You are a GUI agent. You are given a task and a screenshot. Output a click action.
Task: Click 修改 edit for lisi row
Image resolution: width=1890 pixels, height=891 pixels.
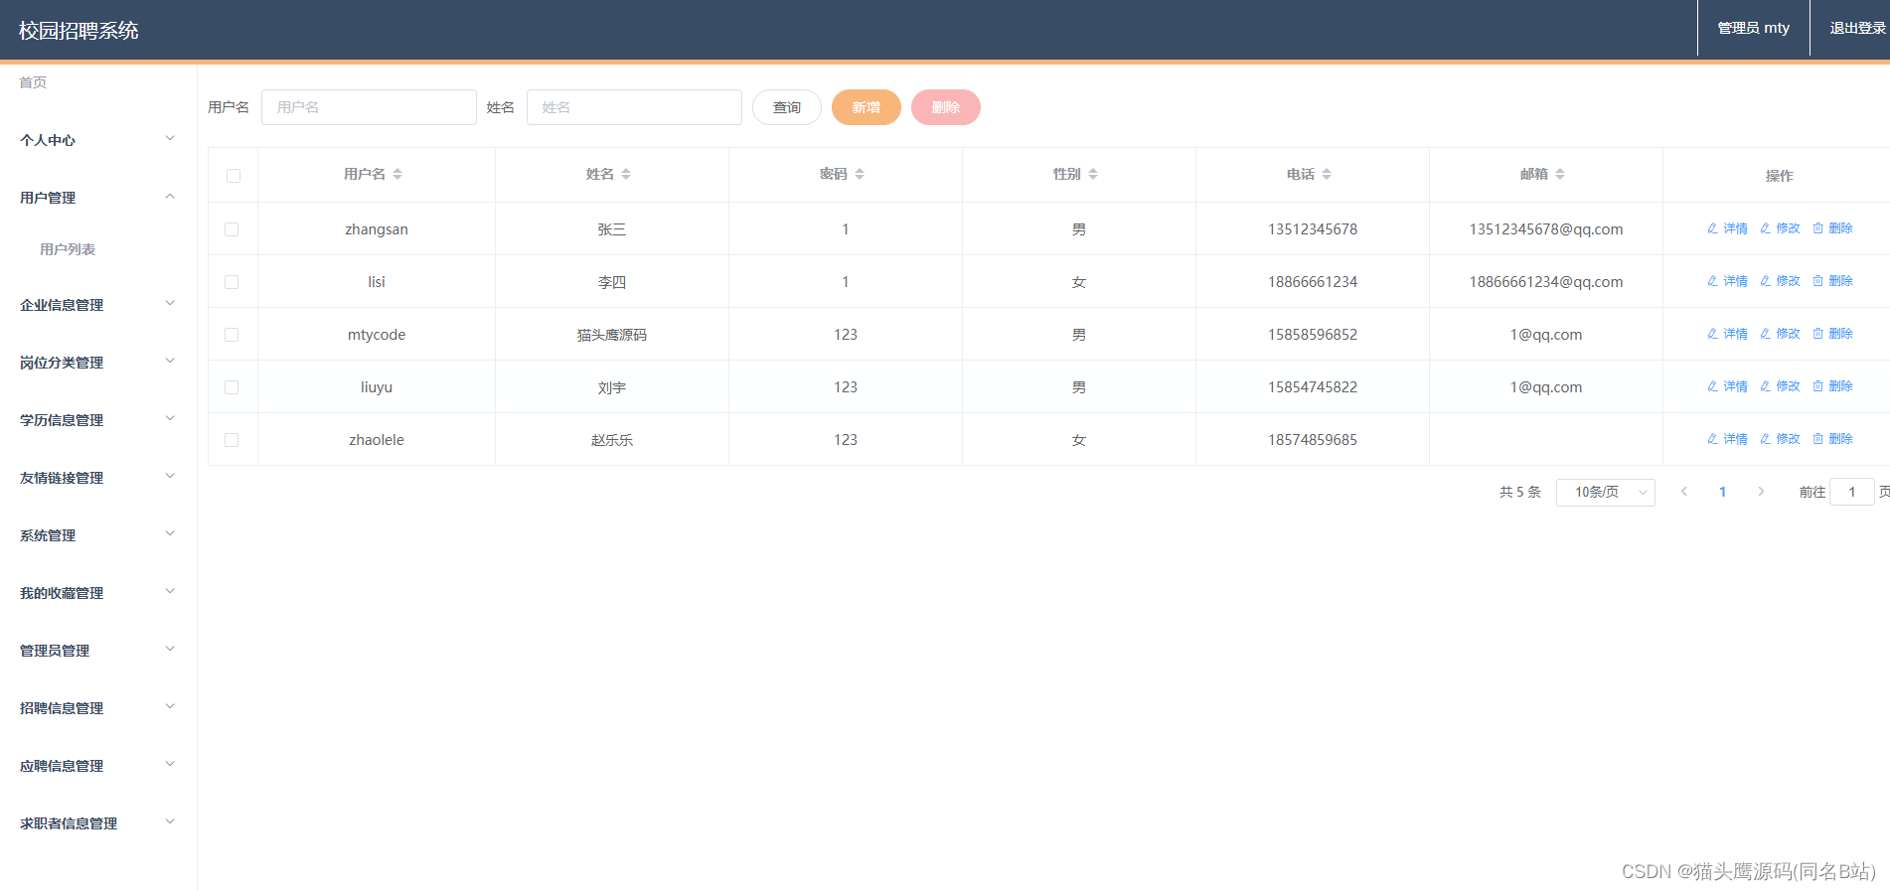pos(1780,281)
